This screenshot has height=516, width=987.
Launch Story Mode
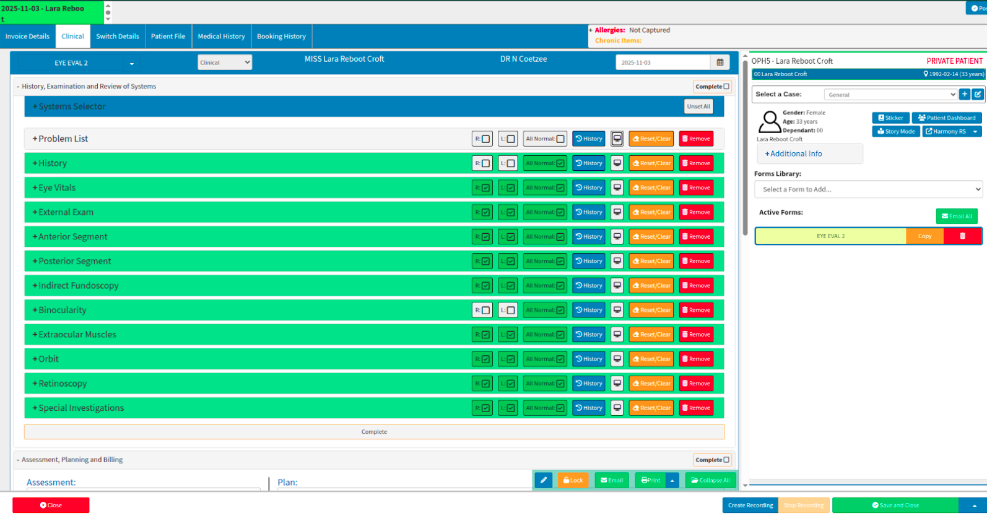coord(896,131)
